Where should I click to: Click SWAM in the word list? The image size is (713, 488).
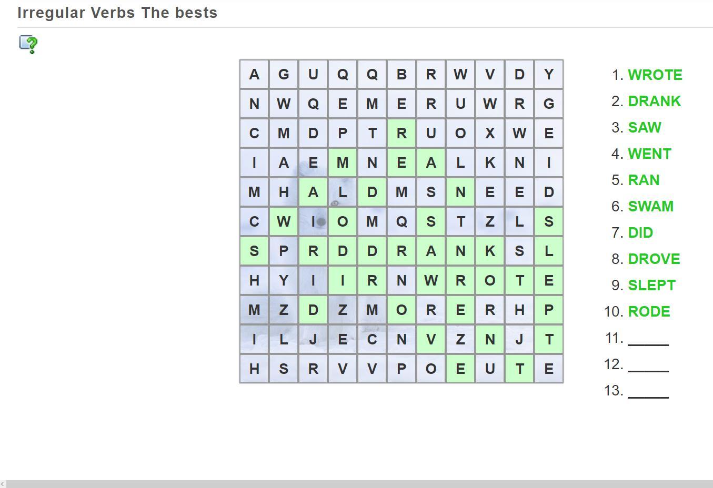[x=650, y=206]
